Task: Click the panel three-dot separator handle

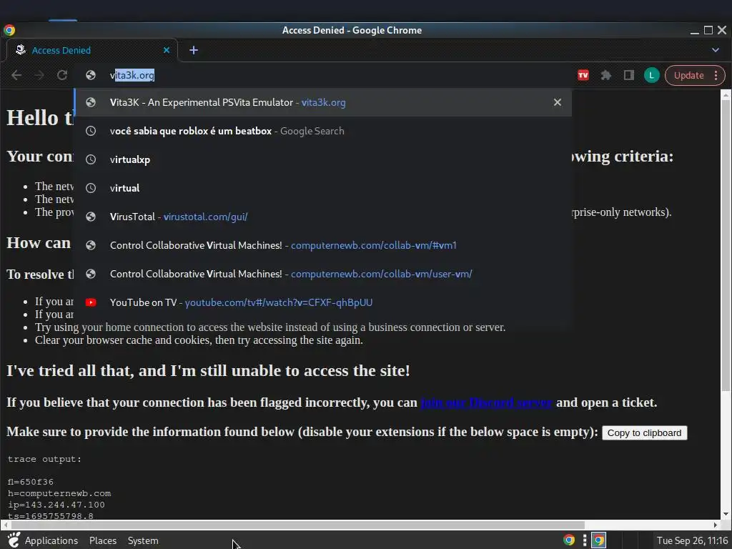Action: (585, 540)
